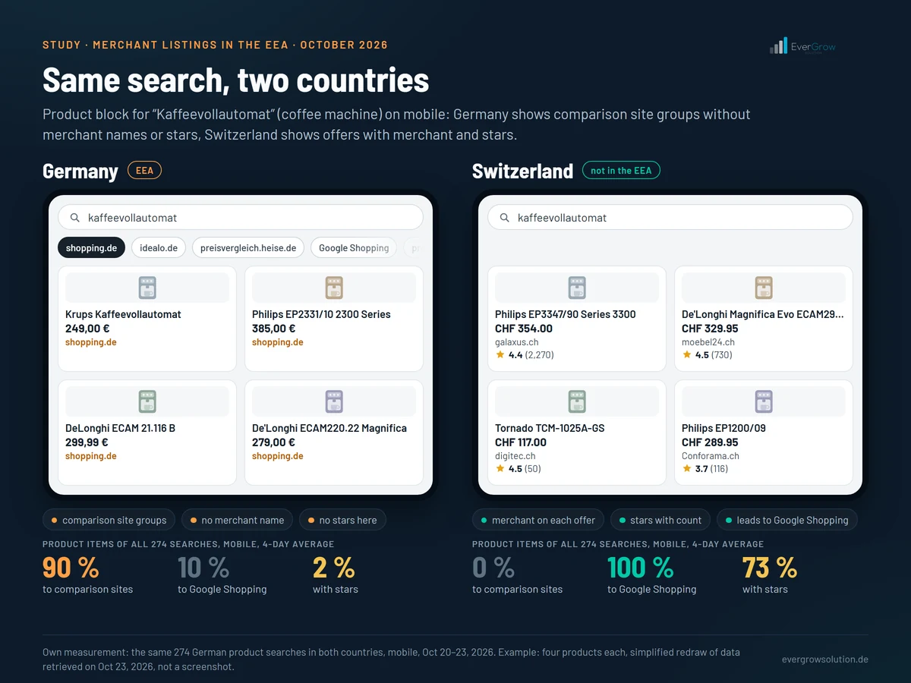
Task: Open moebel24.ch merchant link
Action: click(708, 342)
